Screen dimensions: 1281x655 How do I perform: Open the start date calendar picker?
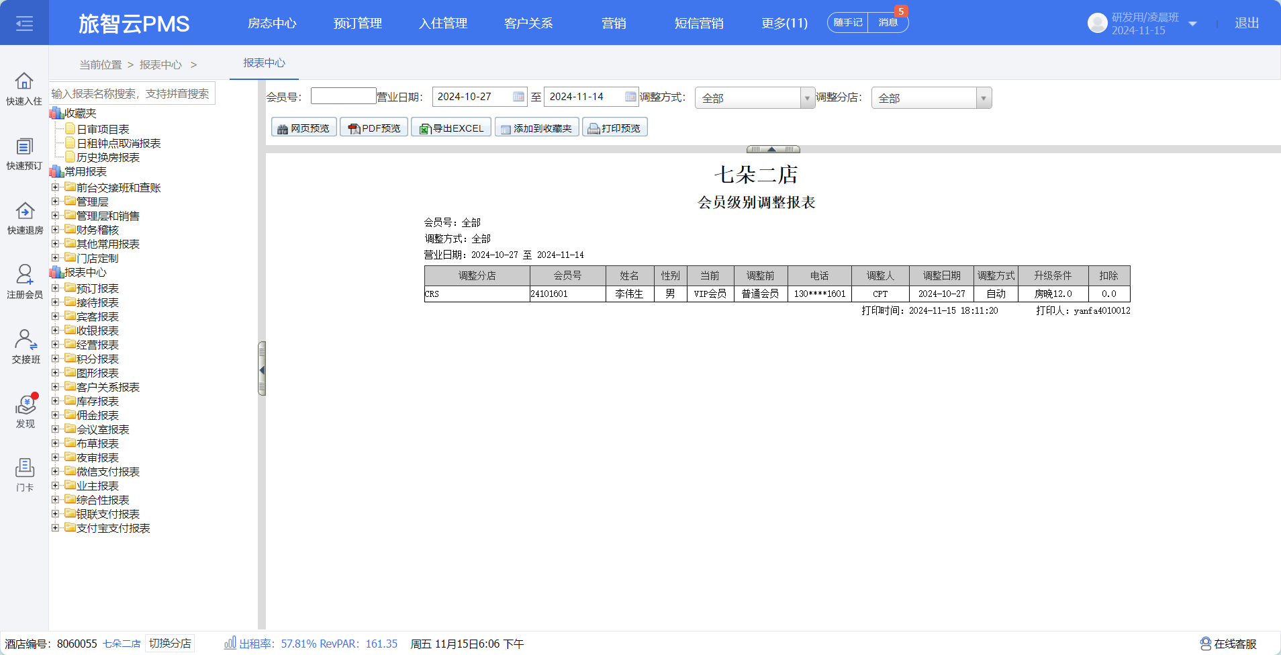[518, 97]
